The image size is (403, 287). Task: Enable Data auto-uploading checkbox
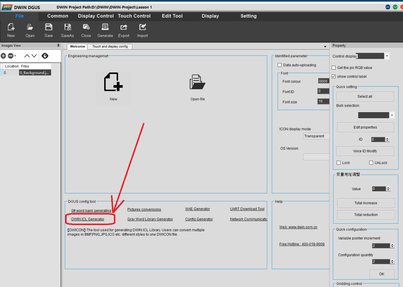(x=279, y=65)
